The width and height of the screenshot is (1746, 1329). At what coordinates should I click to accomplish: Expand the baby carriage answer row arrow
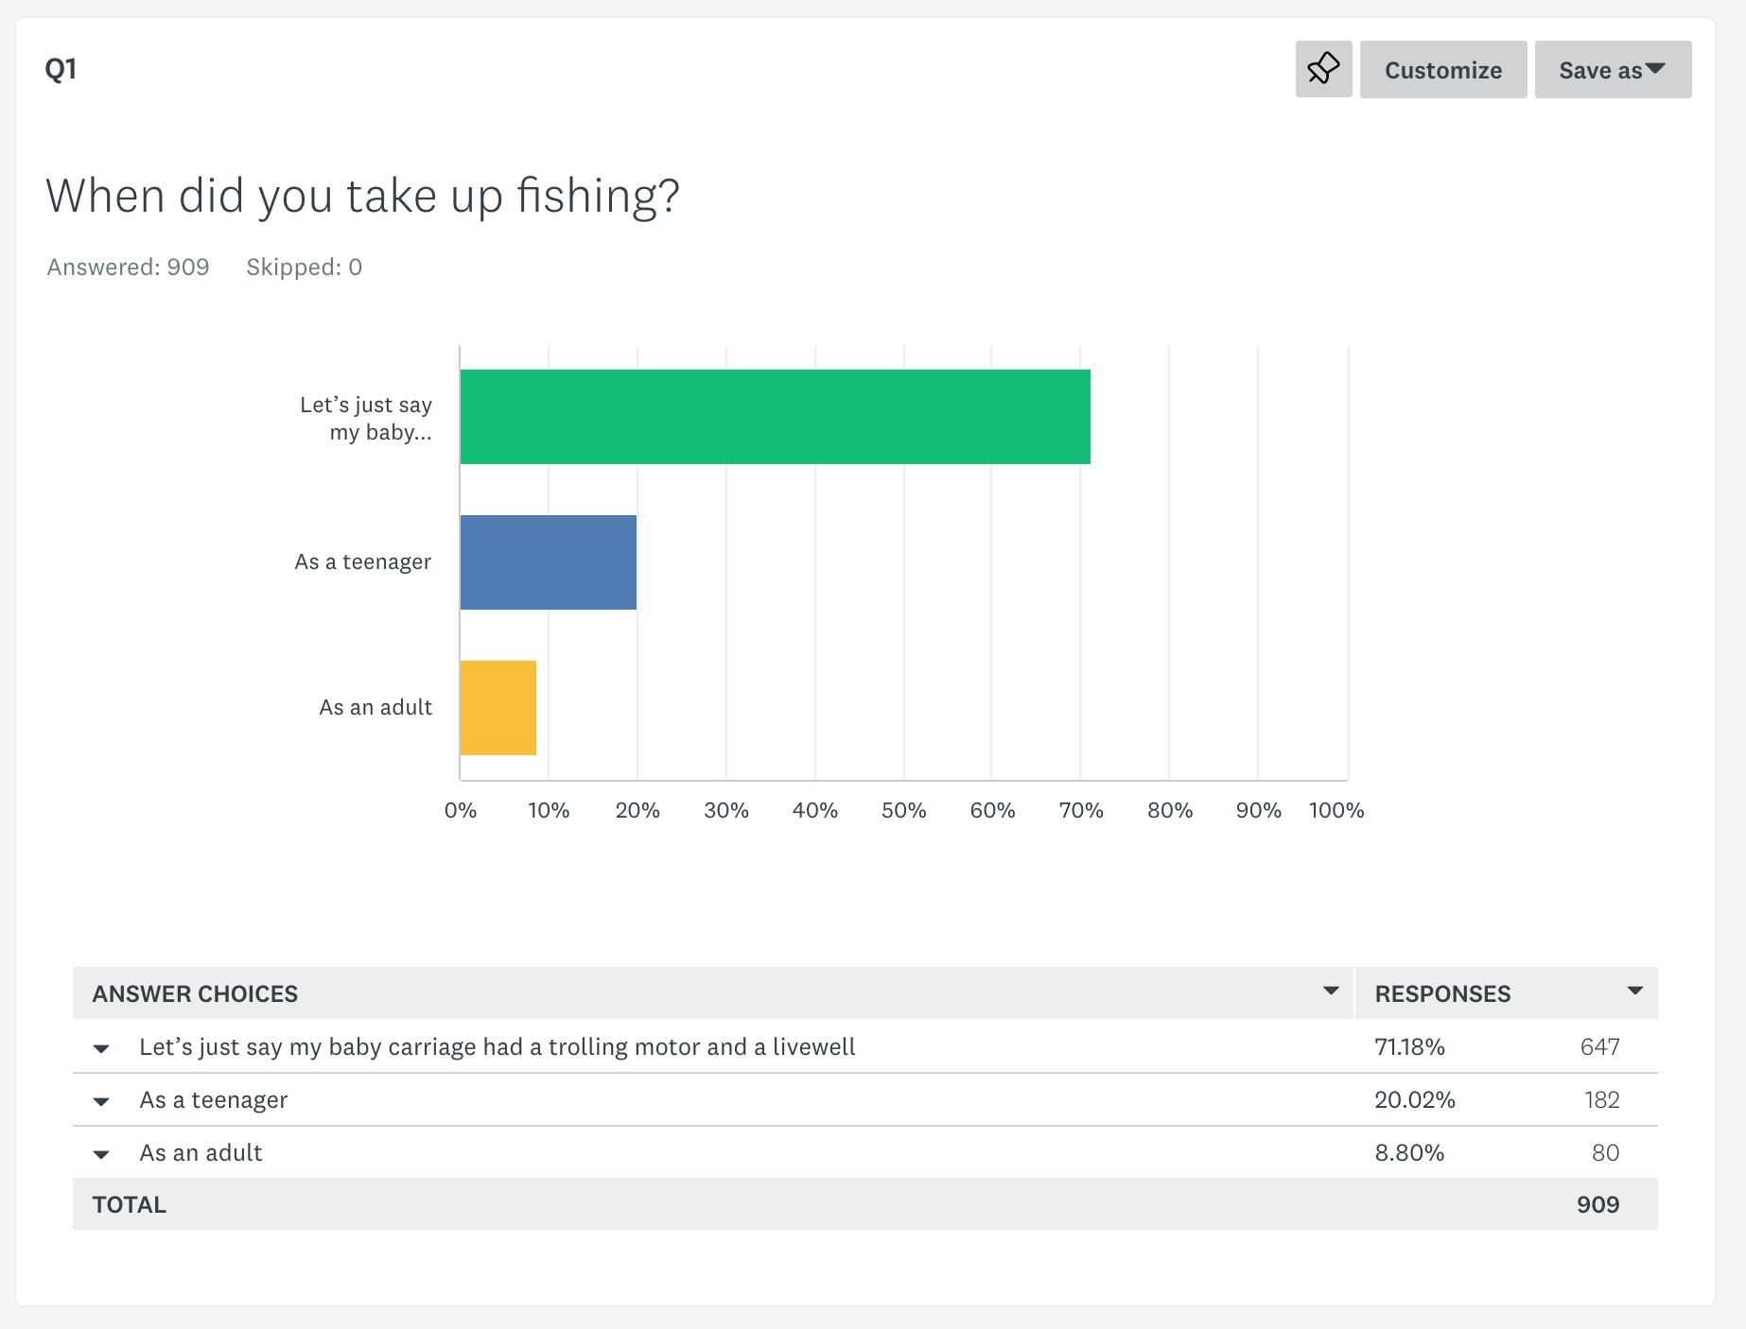click(x=101, y=1048)
